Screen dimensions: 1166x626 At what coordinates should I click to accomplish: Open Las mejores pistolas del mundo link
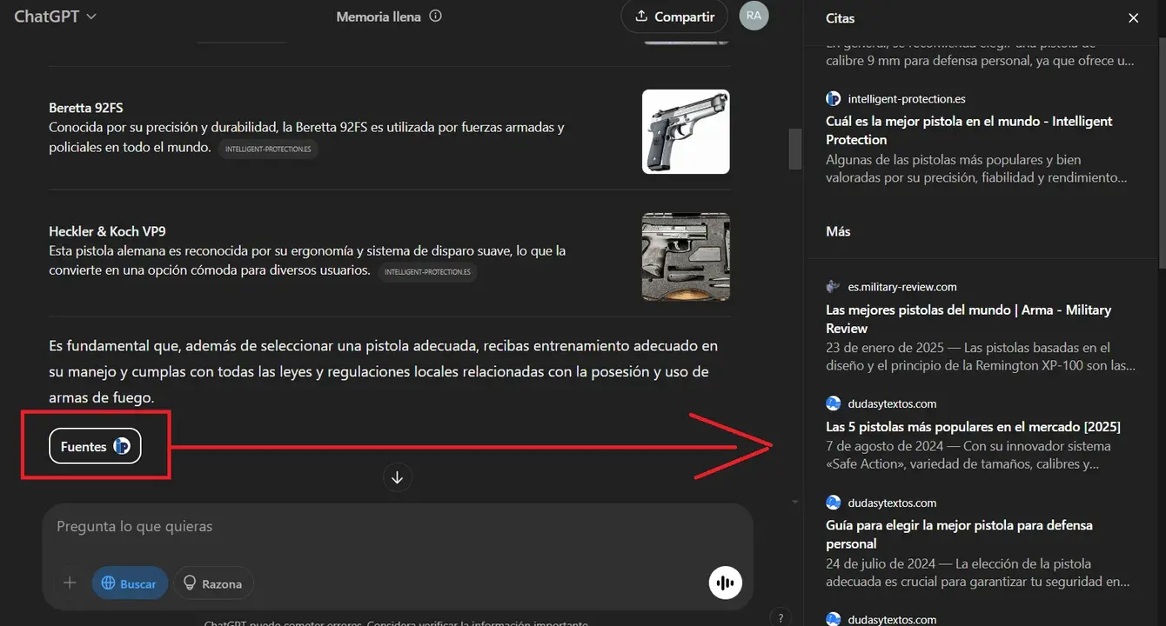tap(968, 319)
